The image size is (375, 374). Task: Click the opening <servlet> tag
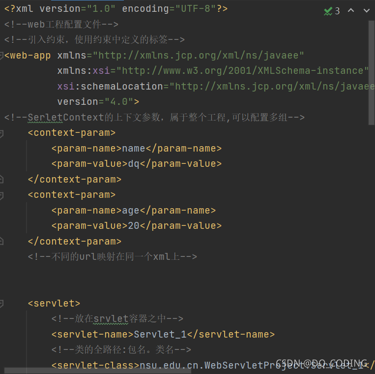(x=54, y=304)
